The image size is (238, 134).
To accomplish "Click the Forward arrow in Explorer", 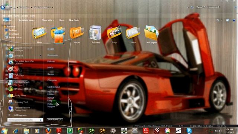I will (x=7, y=7).
